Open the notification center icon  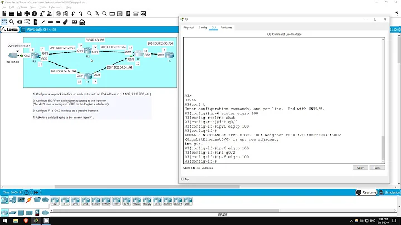[394, 221]
